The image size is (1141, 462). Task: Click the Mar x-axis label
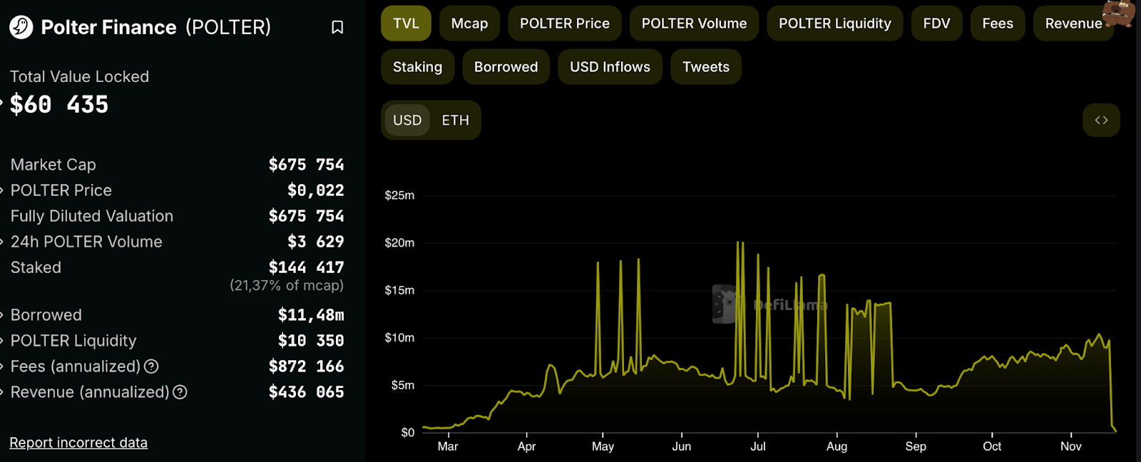(448, 446)
